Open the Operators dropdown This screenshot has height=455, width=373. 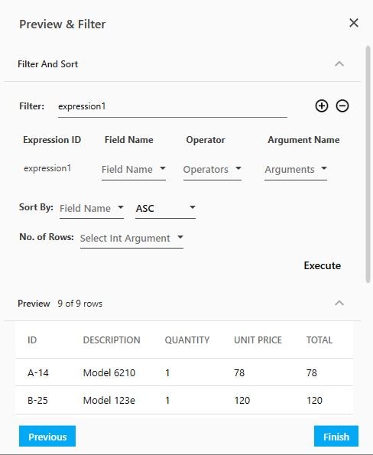tap(212, 170)
